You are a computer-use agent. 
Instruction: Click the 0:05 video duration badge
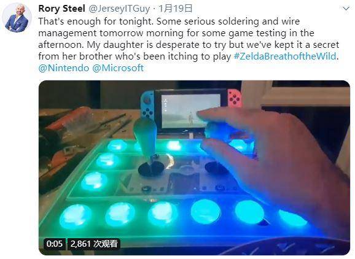click(54, 244)
